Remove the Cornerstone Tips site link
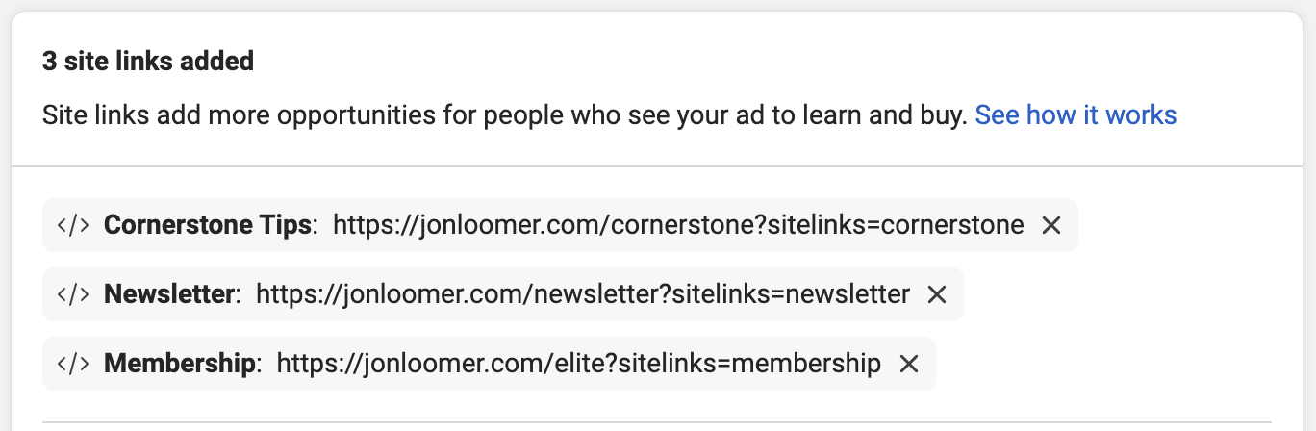Image resolution: width=1316 pixels, height=431 pixels. (1051, 225)
